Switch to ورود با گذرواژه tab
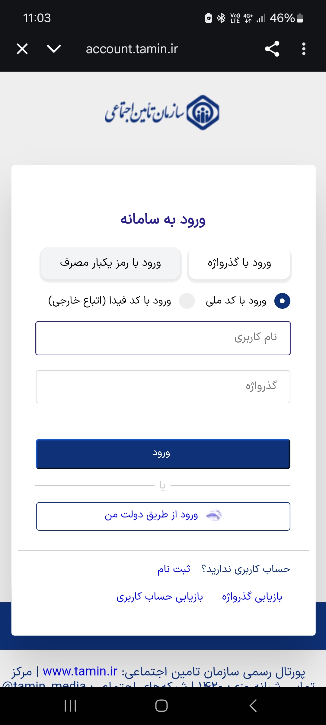Viewport: 326px width, 725px height. pyautogui.click(x=239, y=264)
